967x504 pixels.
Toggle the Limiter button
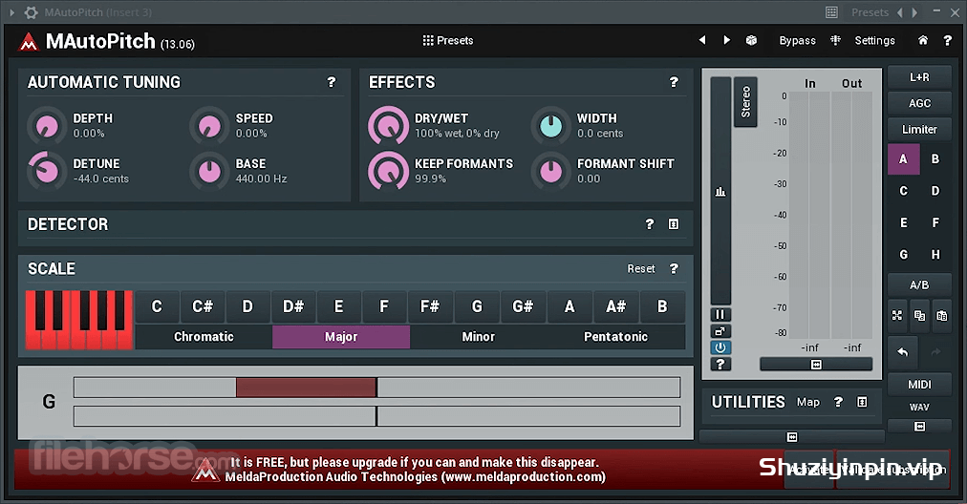pos(919,130)
